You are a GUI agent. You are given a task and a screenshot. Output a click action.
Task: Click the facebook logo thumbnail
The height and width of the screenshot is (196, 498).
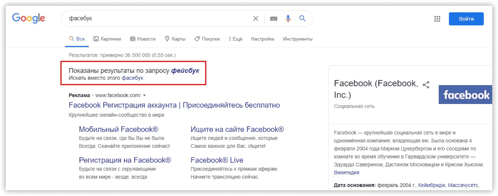click(x=465, y=95)
